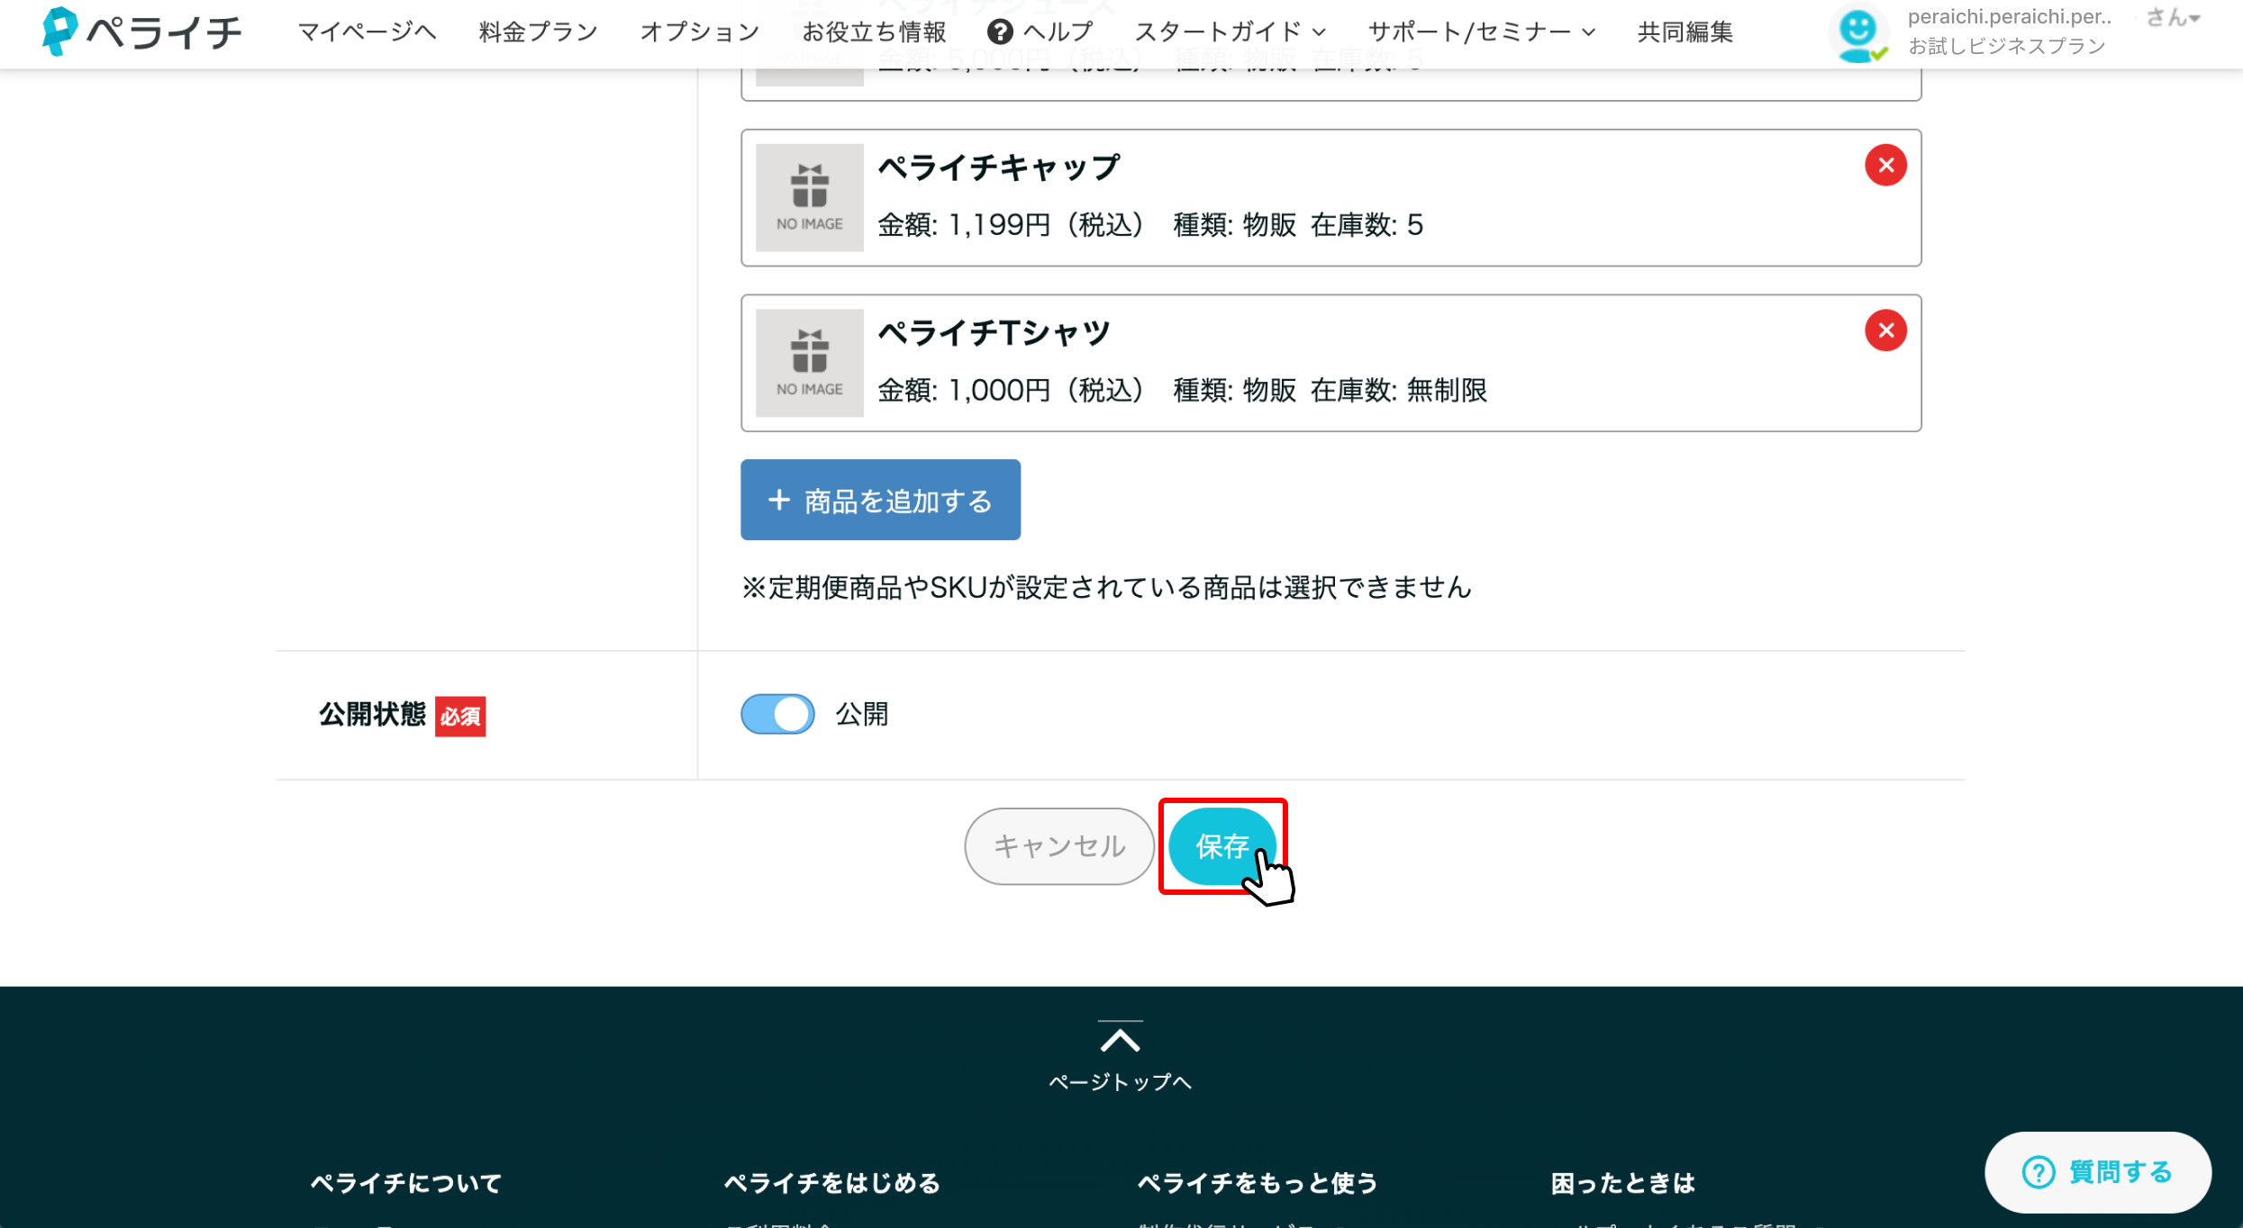
Task: Click the 商品を追加する button
Action: [880, 500]
